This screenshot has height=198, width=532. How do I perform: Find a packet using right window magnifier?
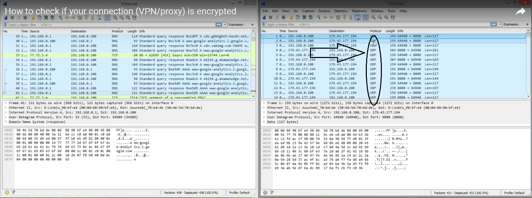coord(319,17)
